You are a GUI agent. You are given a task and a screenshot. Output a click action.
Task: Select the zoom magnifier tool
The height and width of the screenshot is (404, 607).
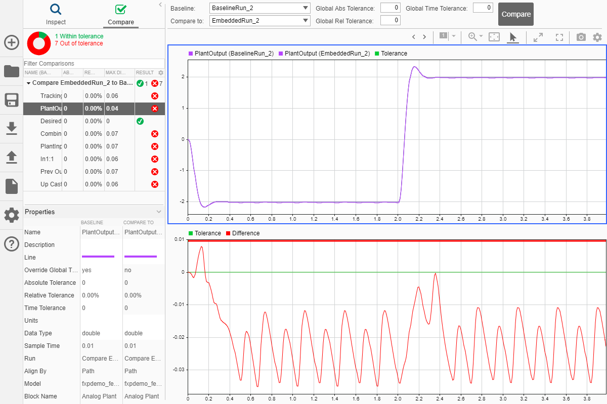click(472, 36)
